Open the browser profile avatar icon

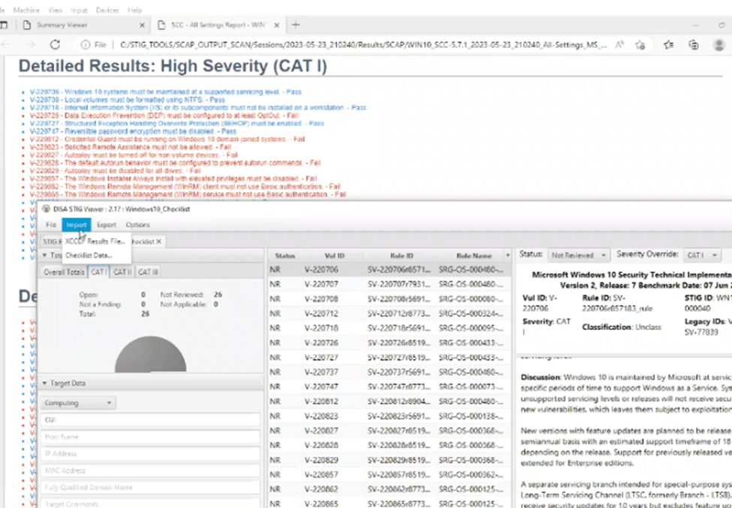click(x=719, y=44)
